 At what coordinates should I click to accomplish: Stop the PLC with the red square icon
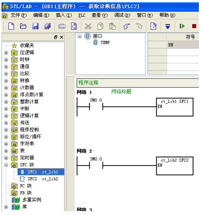194,26
